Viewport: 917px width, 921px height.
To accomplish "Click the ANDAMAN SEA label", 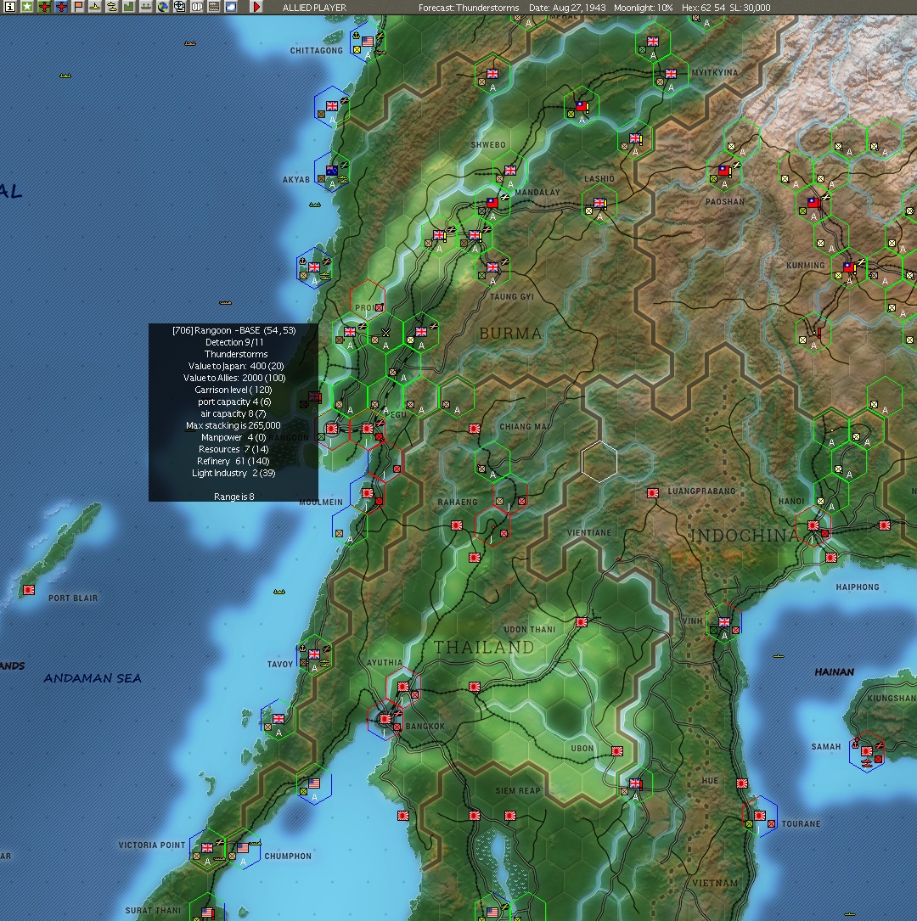I will point(93,678).
